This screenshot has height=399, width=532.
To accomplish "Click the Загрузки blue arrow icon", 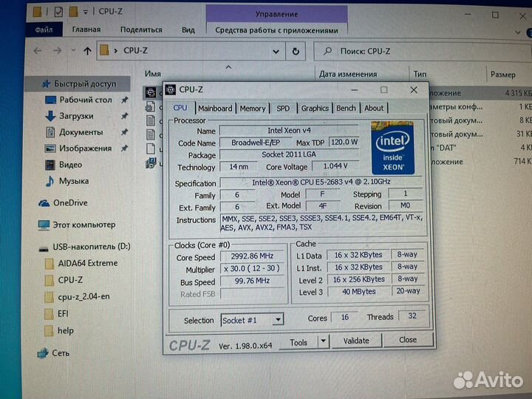I will 50,116.
